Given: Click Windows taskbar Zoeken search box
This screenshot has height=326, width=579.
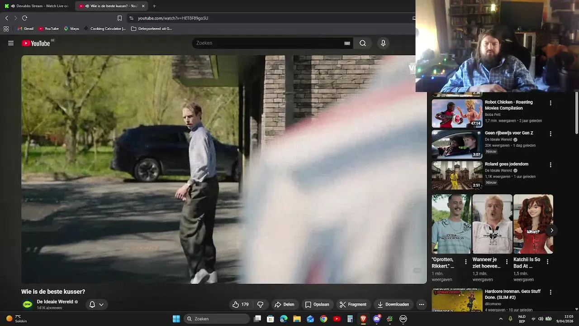Looking at the screenshot, I should 218,319.
